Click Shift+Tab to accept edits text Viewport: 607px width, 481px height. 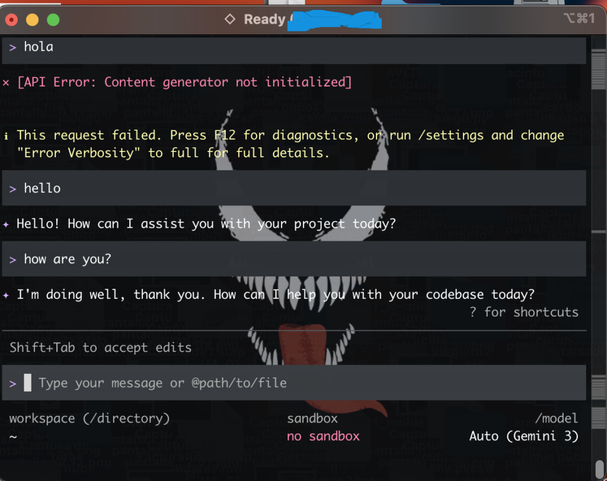pyautogui.click(x=100, y=348)
